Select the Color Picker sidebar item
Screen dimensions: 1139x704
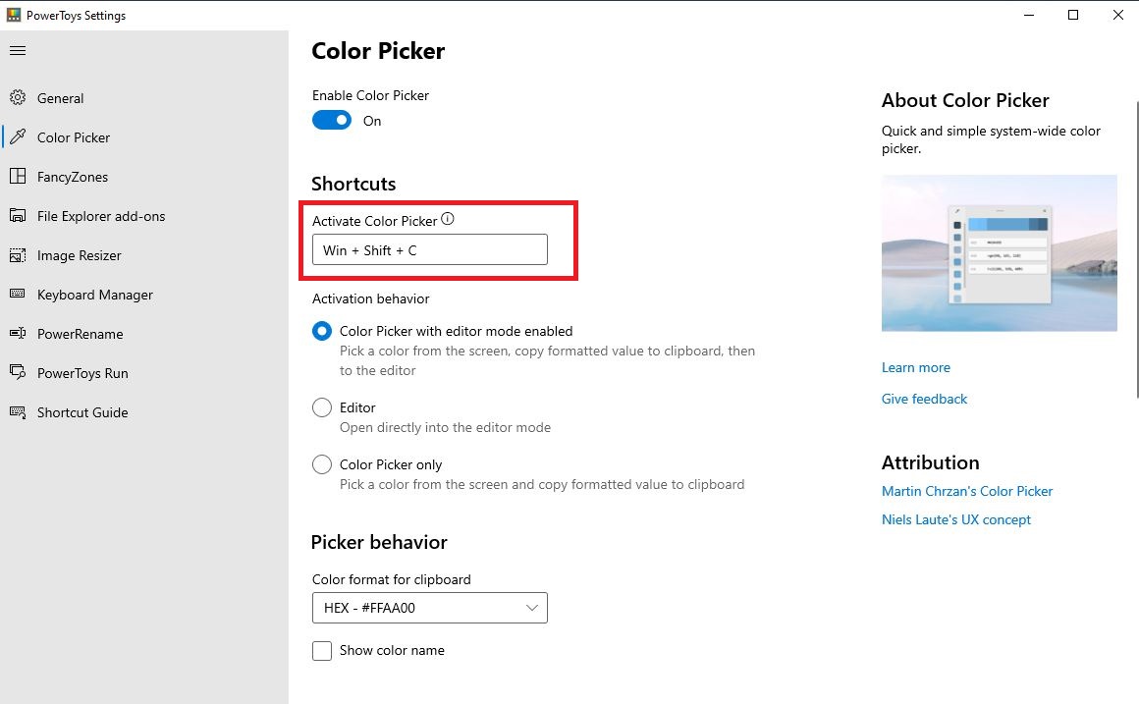(x=74, y=137)
